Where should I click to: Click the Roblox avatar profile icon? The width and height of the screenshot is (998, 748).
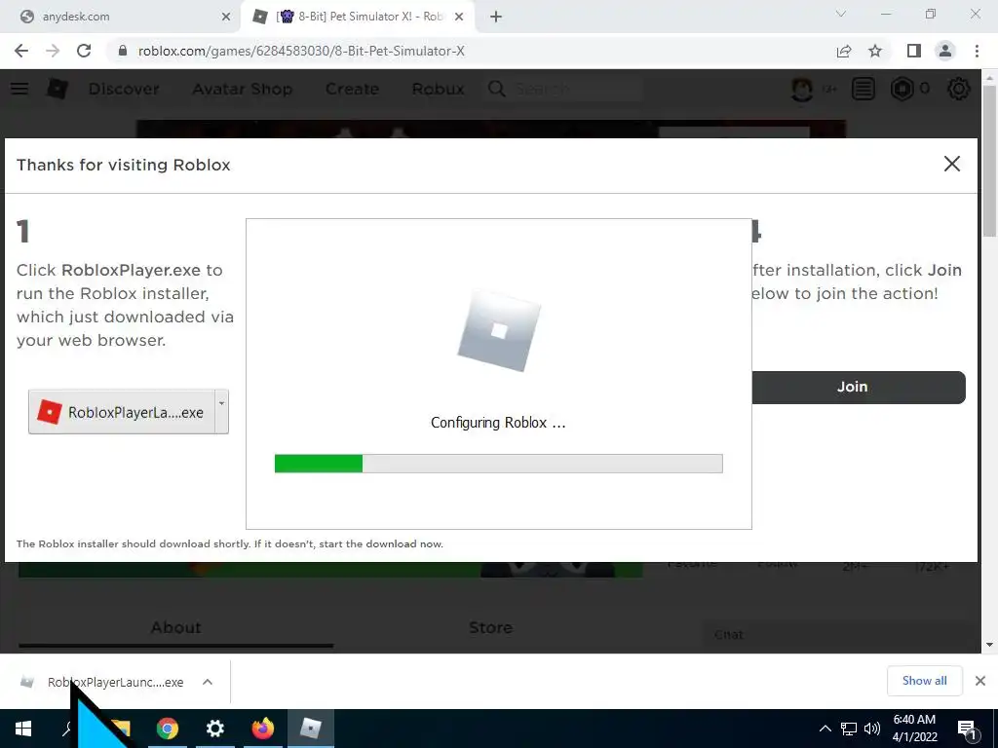(802, 89)
